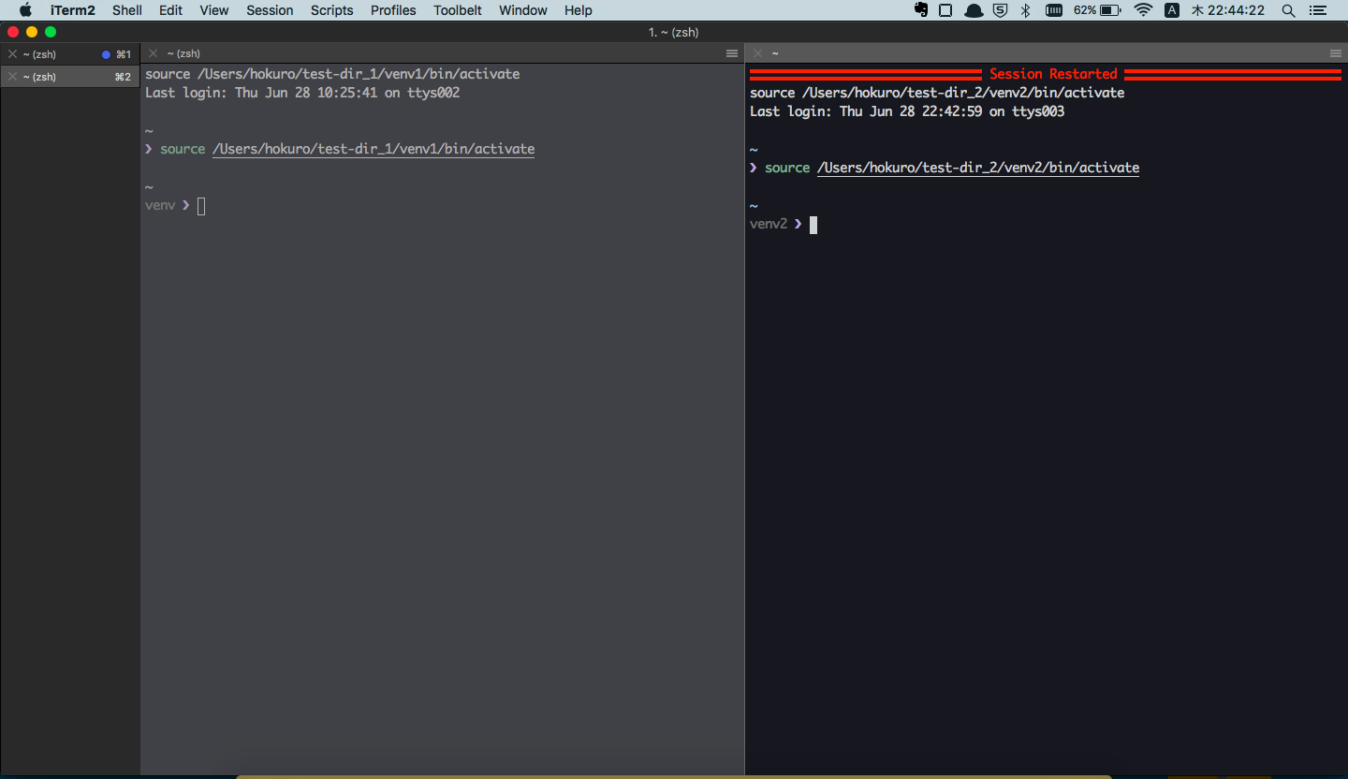Viewport: 1348px width, 779px height.
Task: Close the right ~ pane
Action: (758, 53)
